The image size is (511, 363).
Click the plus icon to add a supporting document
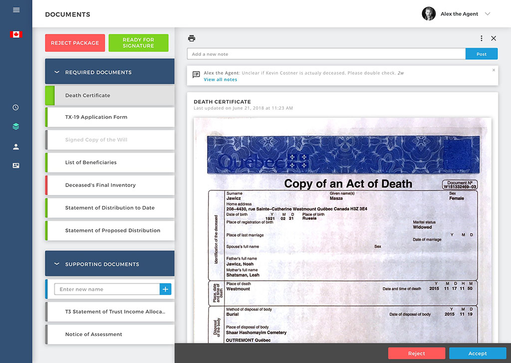coord(165,289)
